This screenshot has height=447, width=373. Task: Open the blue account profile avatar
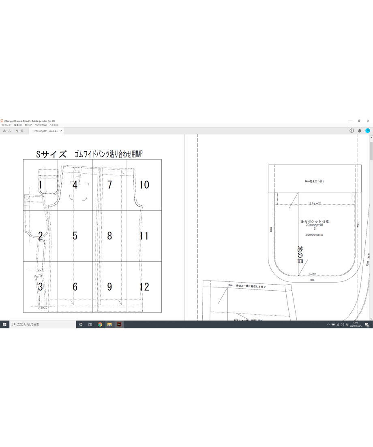coord(368,130)
